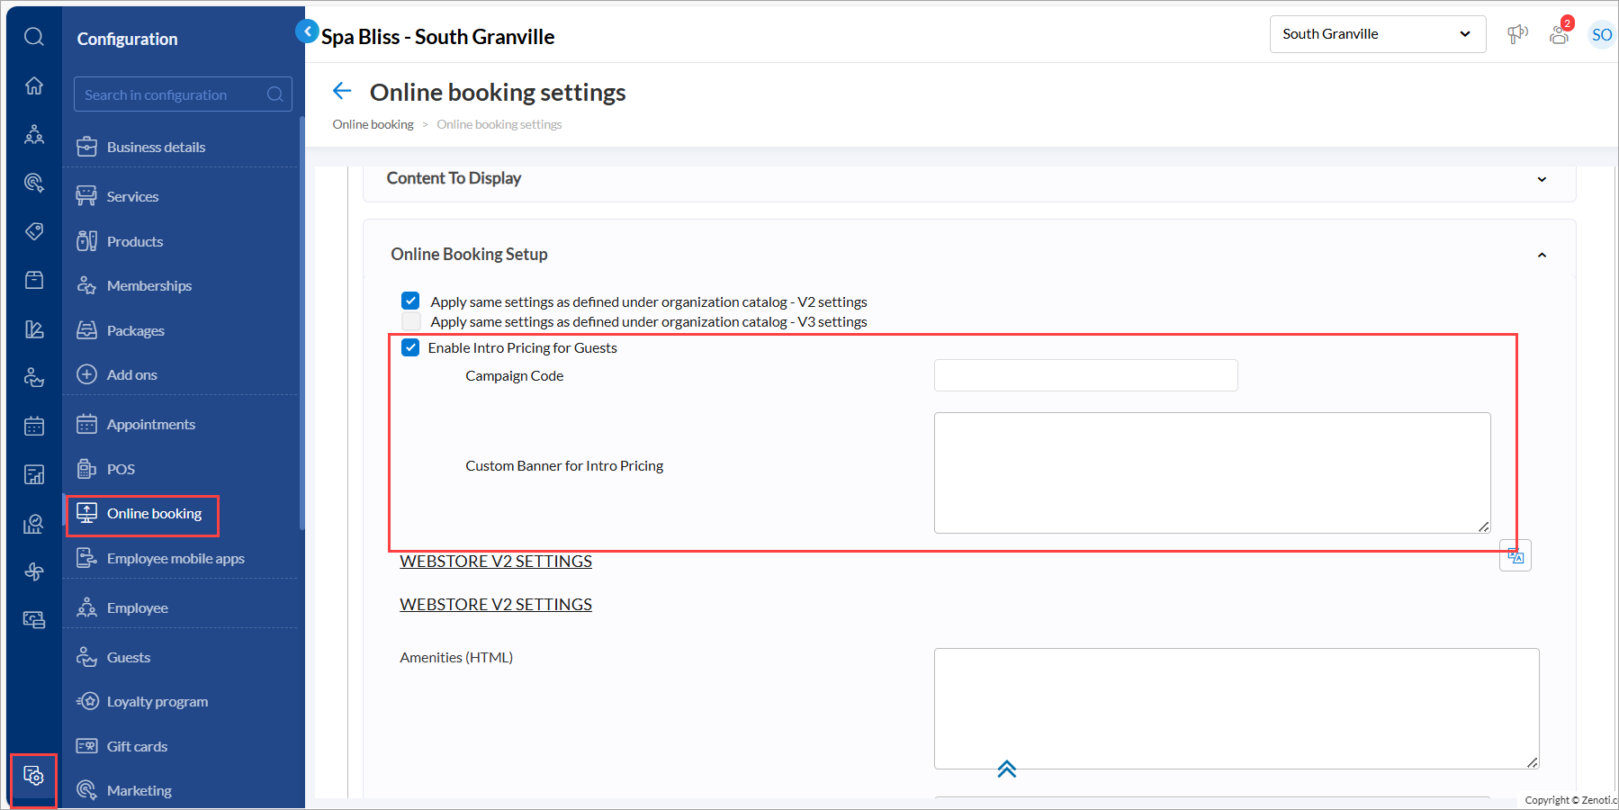Open the guest hand icon in left rail

pyautogui.click(x=34, y=377)
